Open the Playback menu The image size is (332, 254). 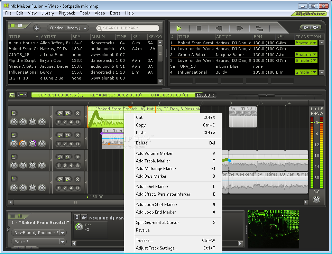point(67,13)
